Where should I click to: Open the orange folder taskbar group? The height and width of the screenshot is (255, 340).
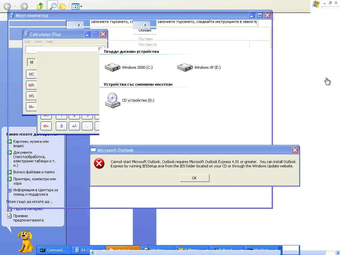tap(123, 249)
